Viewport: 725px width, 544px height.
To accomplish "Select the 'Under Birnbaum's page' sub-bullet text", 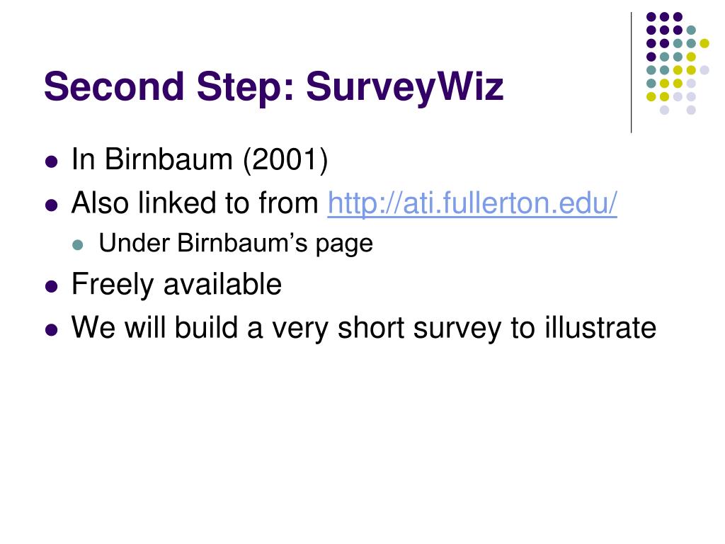I will click(236, 244).
